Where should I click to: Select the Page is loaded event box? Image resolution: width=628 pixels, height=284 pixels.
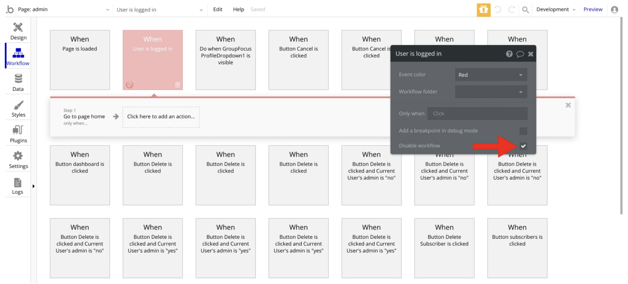(80, 60)
